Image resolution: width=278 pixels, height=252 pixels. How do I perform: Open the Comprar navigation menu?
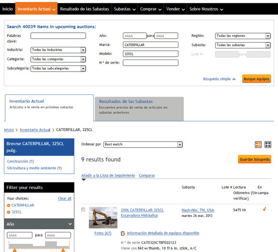(x=150, y=9)
